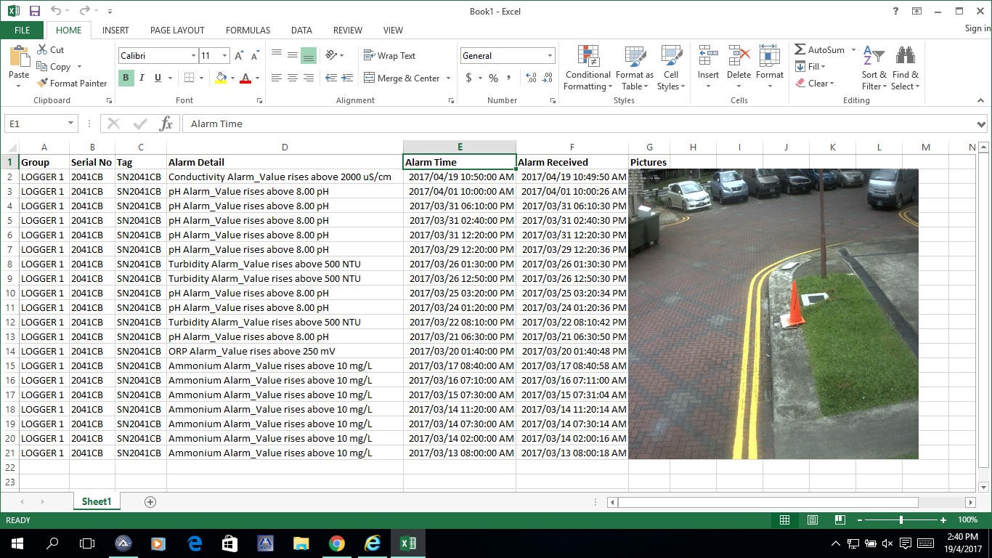Switch to the INSERT tab
This screenshot has height=558, width=992.
115,31
